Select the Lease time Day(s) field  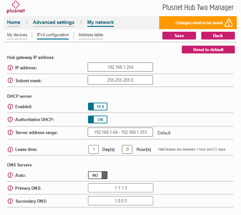[93, 150]
